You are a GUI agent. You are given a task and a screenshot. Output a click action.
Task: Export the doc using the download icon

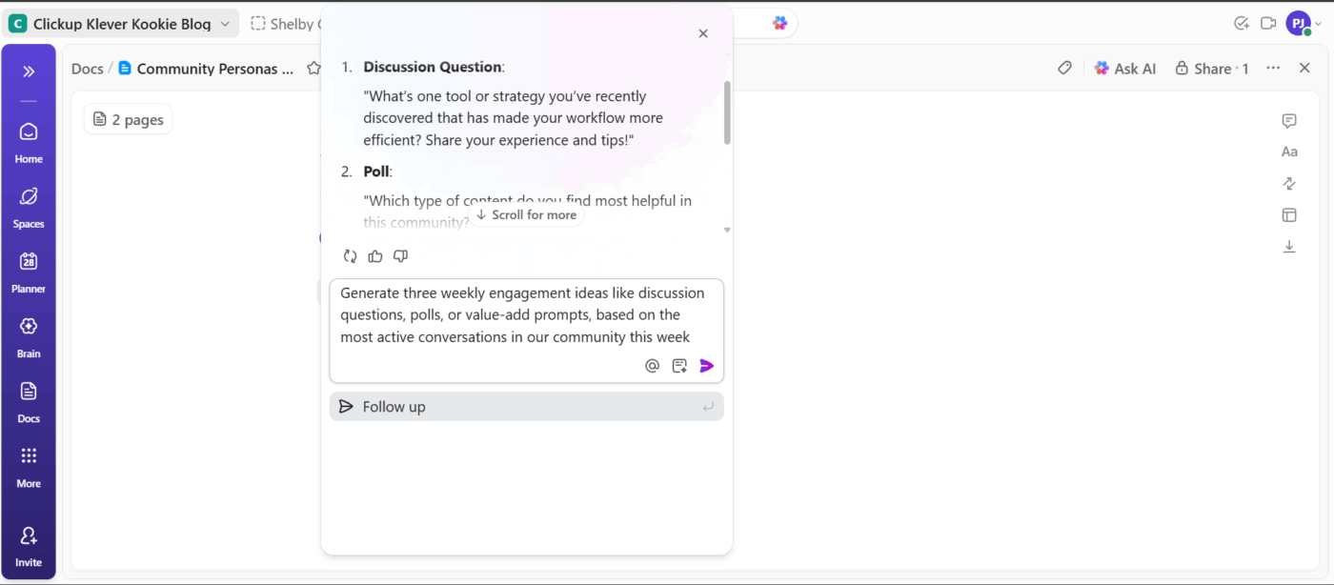(x=1289, y=246)
